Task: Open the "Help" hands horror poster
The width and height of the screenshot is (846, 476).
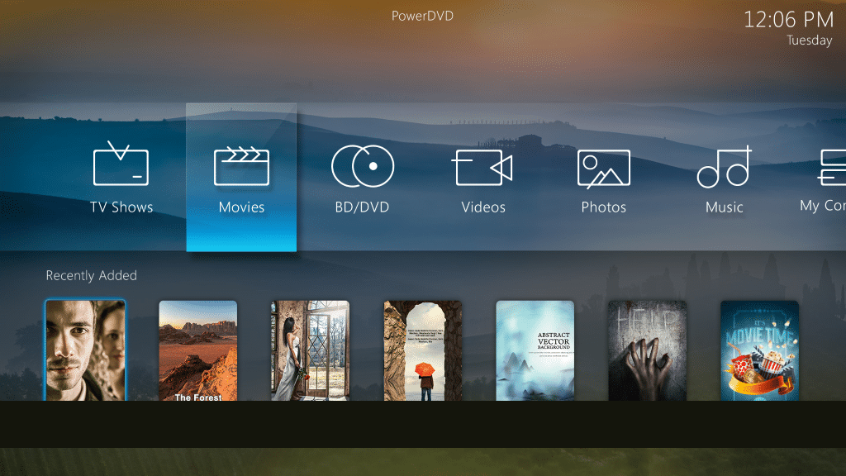Action: point(648,350)
